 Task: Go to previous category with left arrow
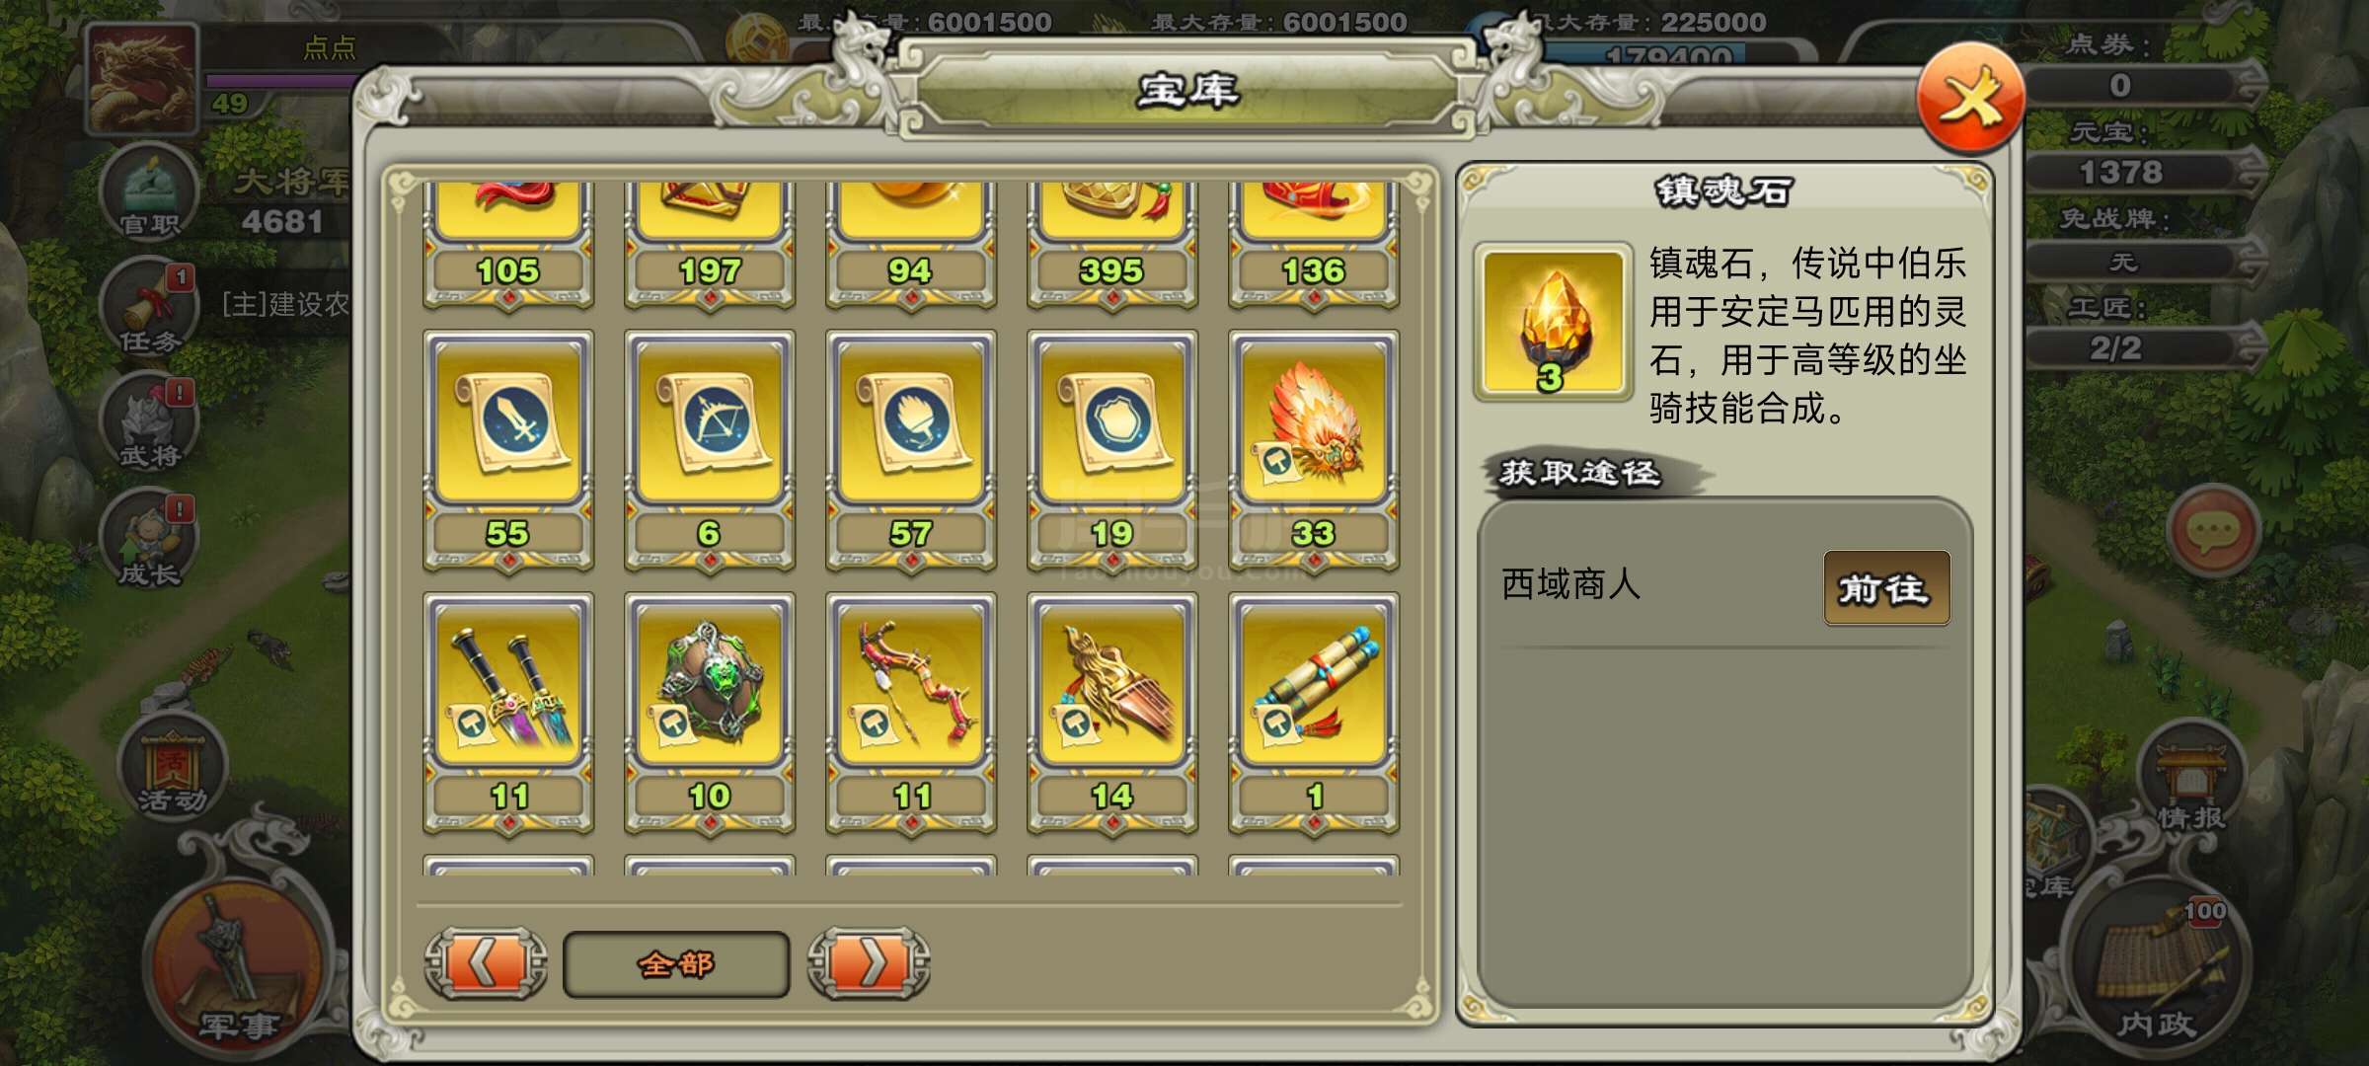point(486,962)
